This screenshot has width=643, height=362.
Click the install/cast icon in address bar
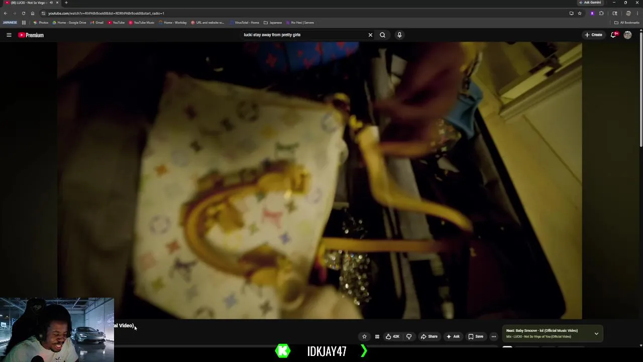click(571, 13)
